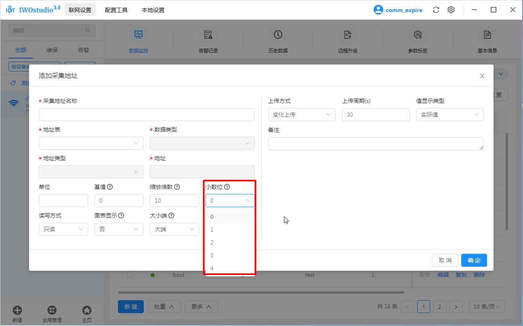
Task: Open the 读写方式 dropdown showing 只读
Action: [63, 229]
